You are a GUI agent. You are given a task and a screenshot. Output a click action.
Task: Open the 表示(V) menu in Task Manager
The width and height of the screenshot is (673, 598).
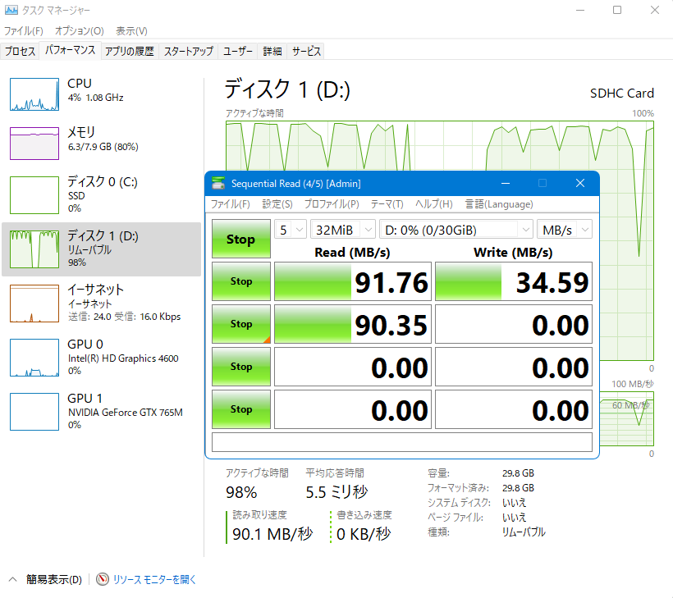(131, 31)
